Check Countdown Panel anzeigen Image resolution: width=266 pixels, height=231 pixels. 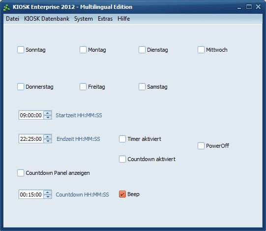[21, 173]
